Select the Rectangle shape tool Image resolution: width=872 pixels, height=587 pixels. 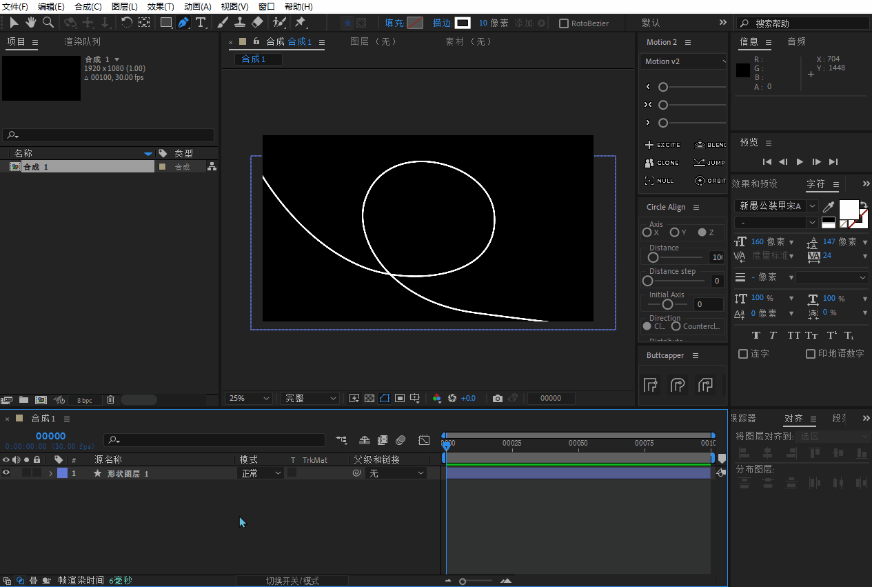pos(166,23)
